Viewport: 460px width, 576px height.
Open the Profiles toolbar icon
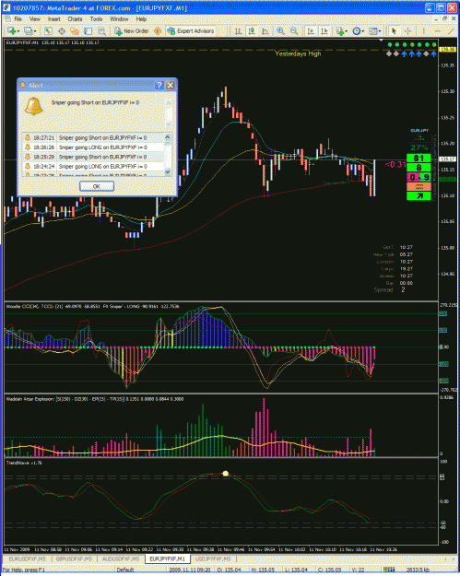click(29, 31)
